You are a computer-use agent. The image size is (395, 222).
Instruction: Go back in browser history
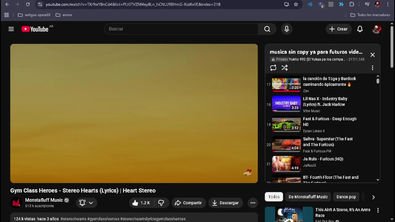[7, 4]
